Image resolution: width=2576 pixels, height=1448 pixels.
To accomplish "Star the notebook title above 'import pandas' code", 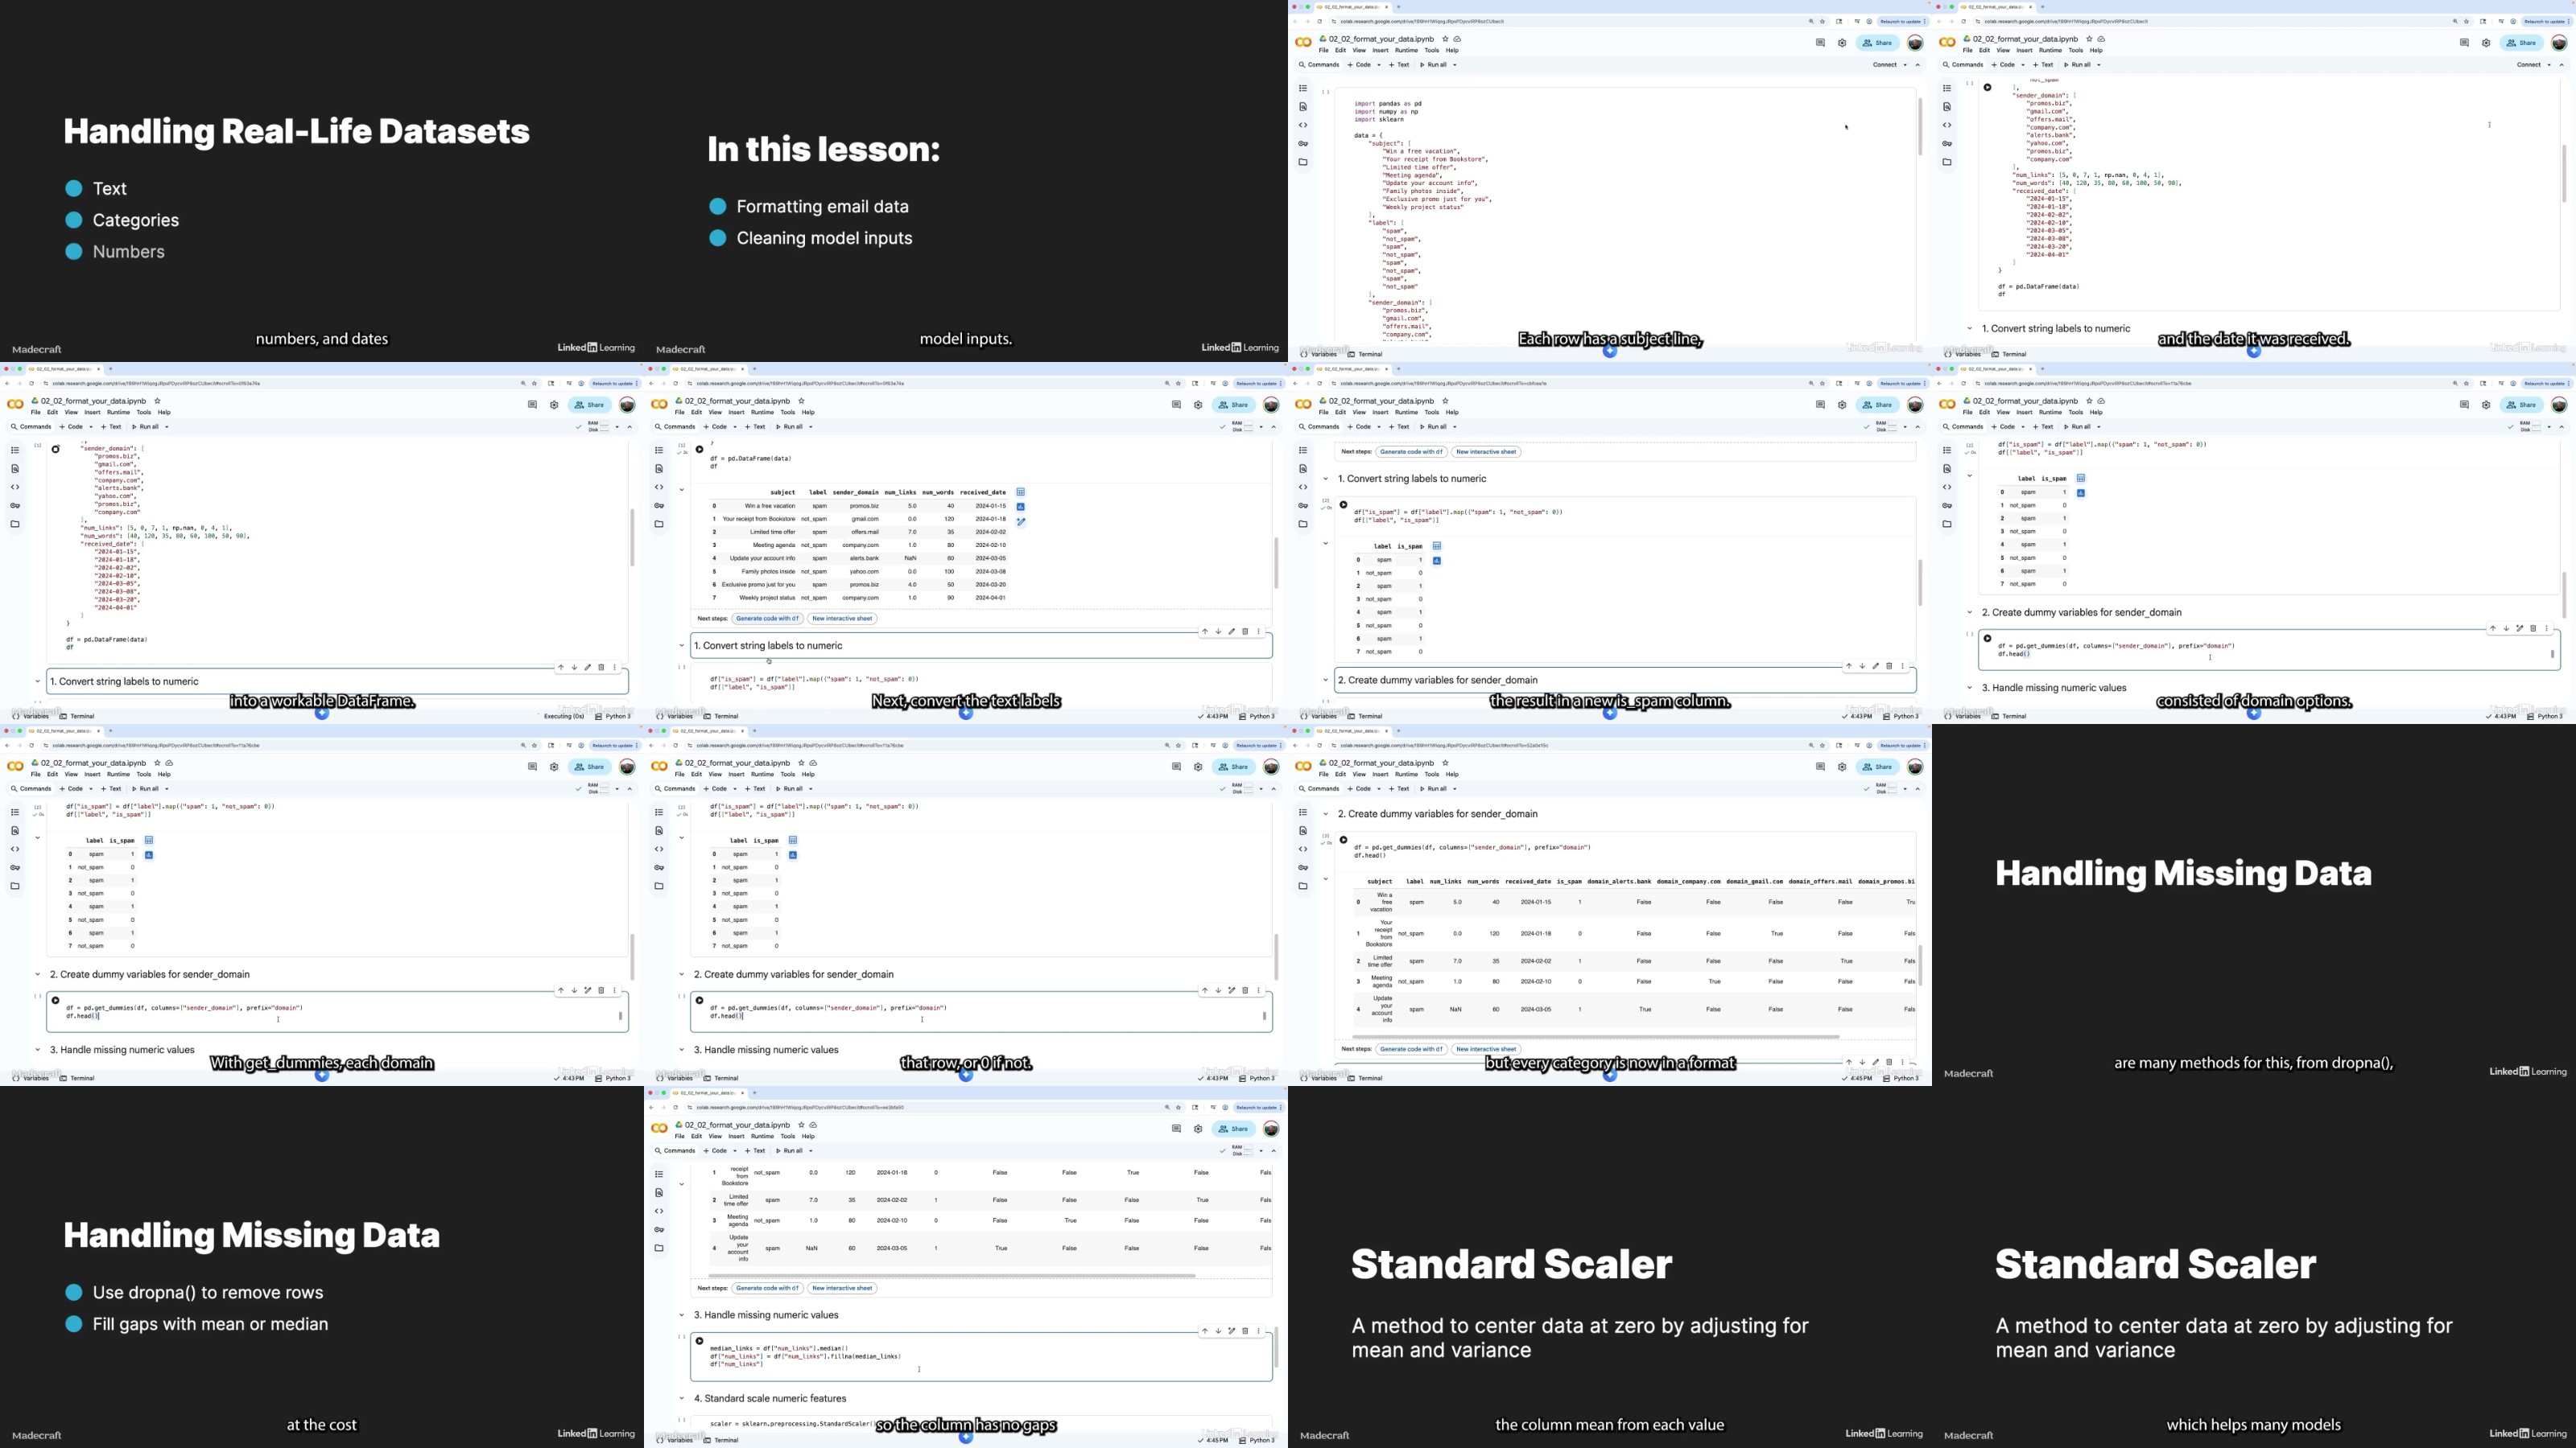I will pyautogui.click(x=1445, y=39).
